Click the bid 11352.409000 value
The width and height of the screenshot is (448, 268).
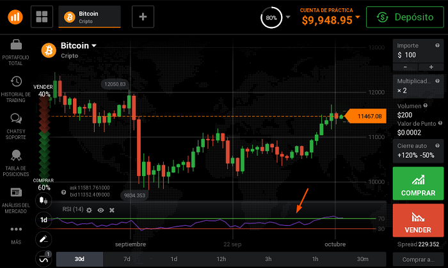[x=90, y=195]
